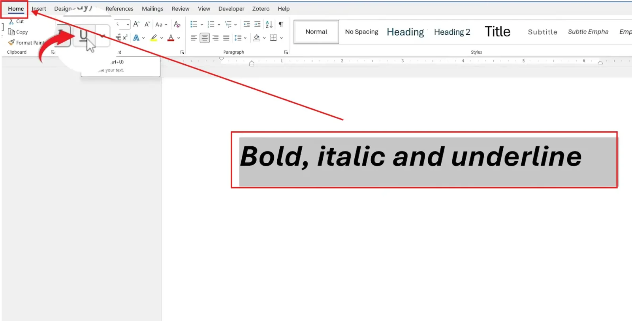Click the first line indent ruler marker

(222, 59)
